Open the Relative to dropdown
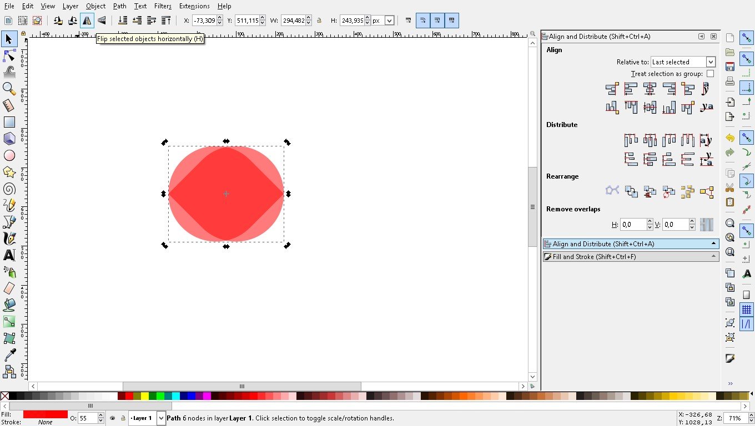 pos(683,62)
